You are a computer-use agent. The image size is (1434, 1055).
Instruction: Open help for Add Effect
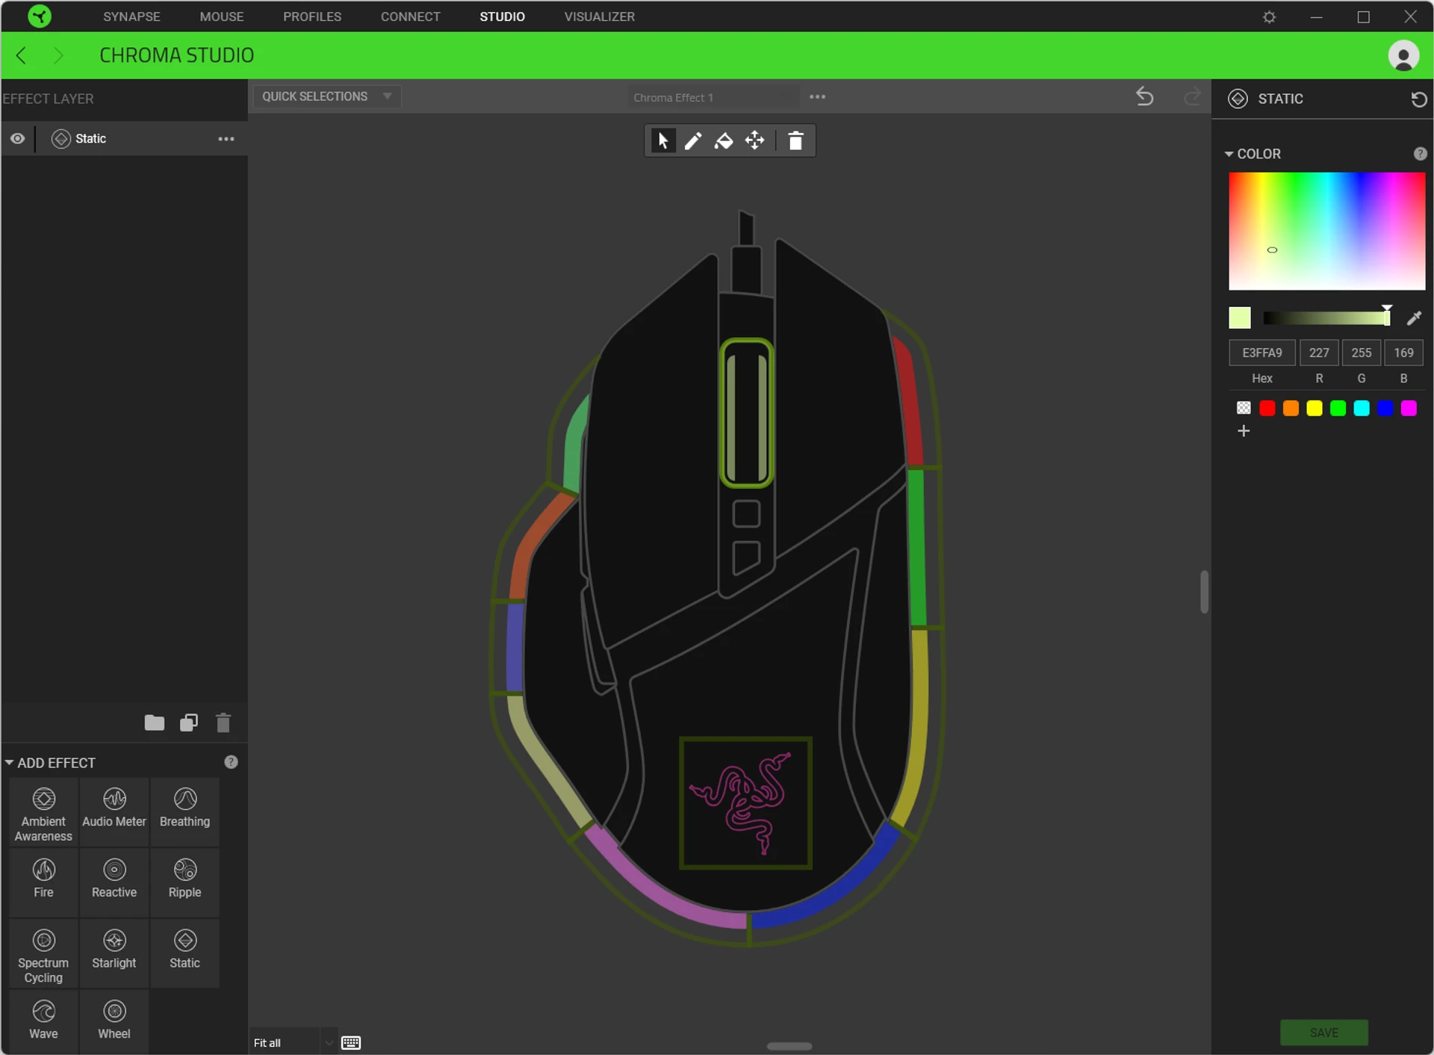pyautogui.click(x=231, y=762)
